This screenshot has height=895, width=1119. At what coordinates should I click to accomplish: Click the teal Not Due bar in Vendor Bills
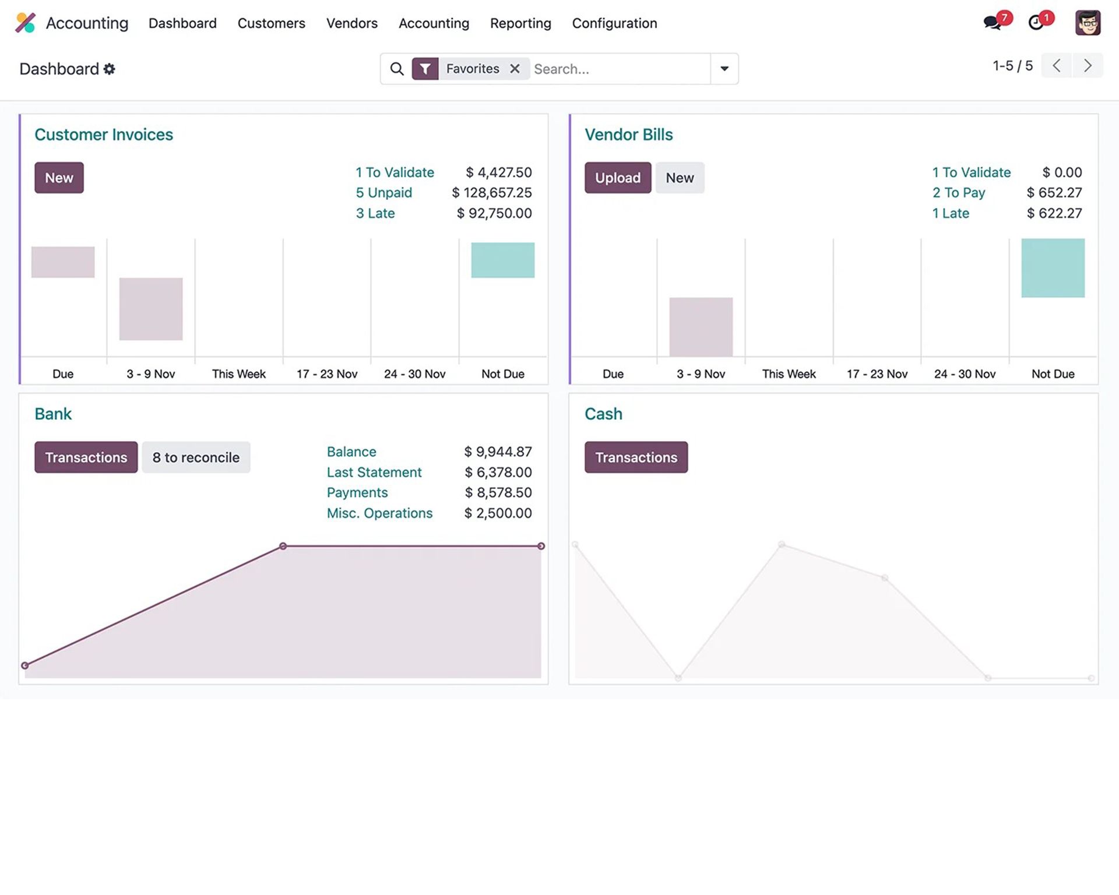1053,268
